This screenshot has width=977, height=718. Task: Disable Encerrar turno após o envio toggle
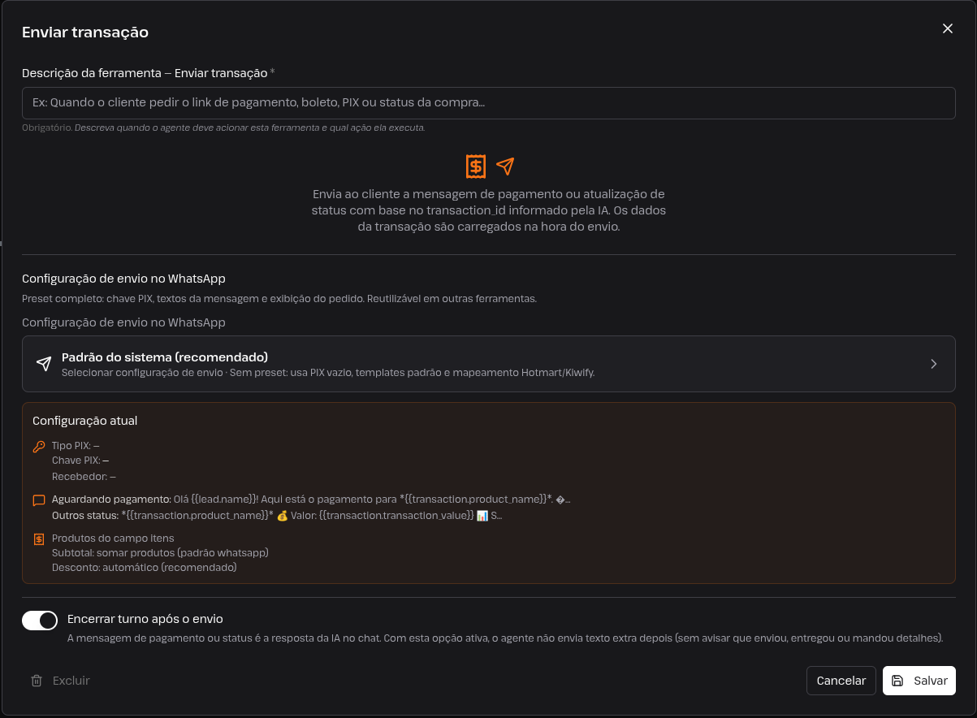click(x=40, y=621)
